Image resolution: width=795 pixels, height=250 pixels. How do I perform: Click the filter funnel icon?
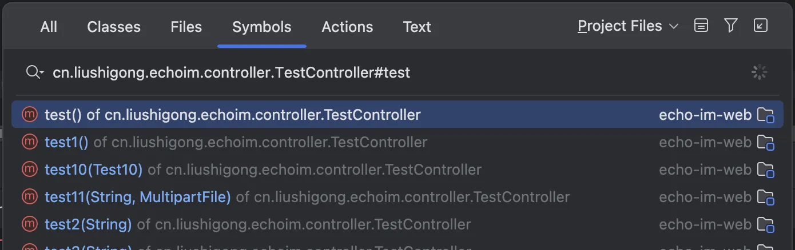tap(730, 26)
